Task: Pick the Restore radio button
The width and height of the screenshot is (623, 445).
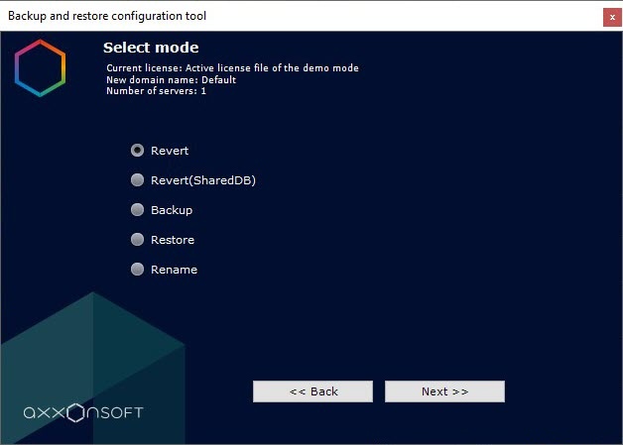Action: click(x=138, y=240)
